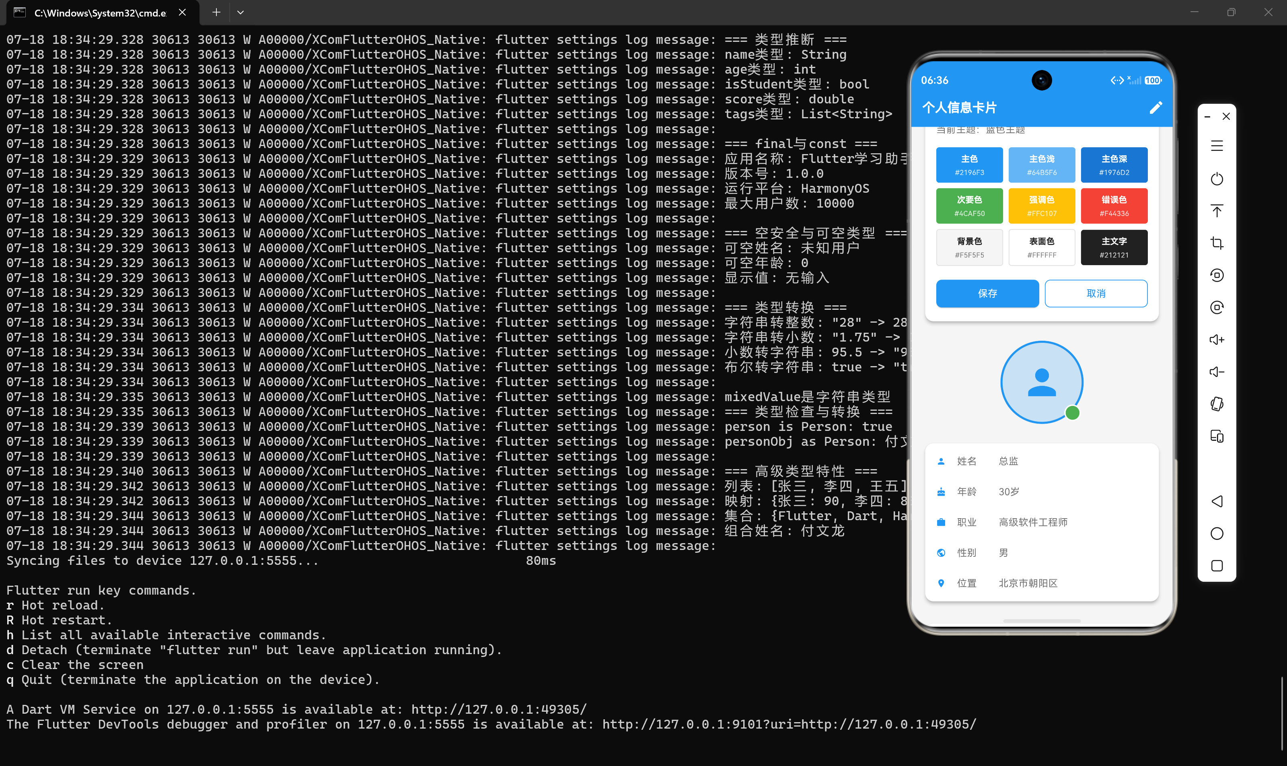Click the gender value 男
The image size is (1287, 766).
click(x=1003, y=553)
